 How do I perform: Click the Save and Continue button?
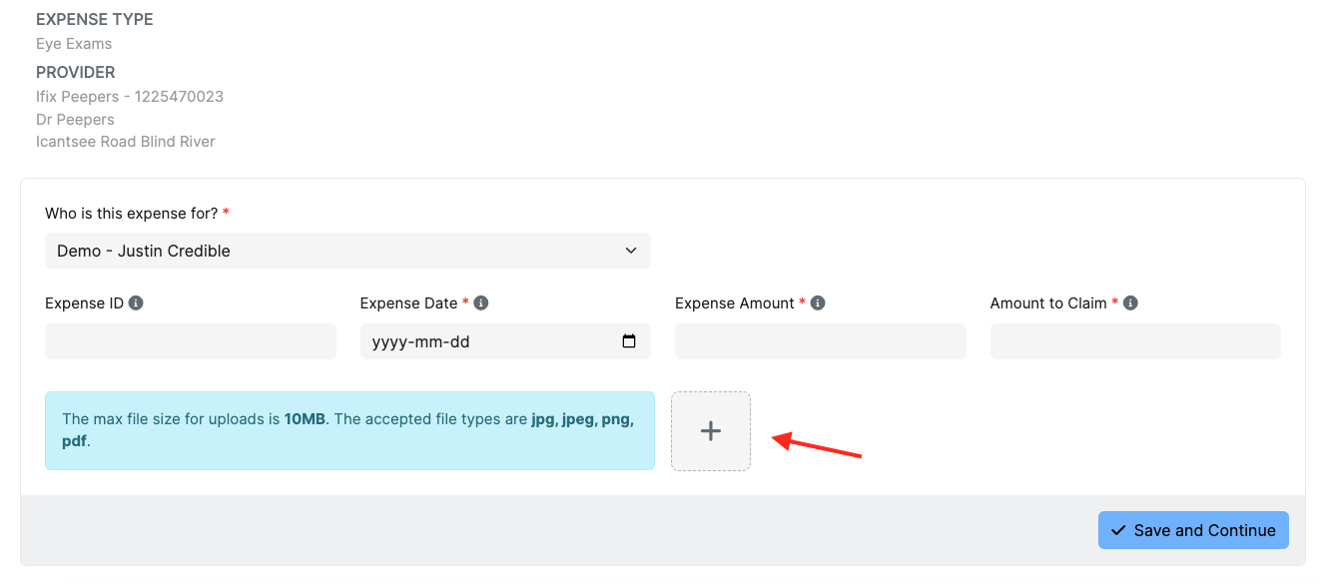pos(1193,530)
